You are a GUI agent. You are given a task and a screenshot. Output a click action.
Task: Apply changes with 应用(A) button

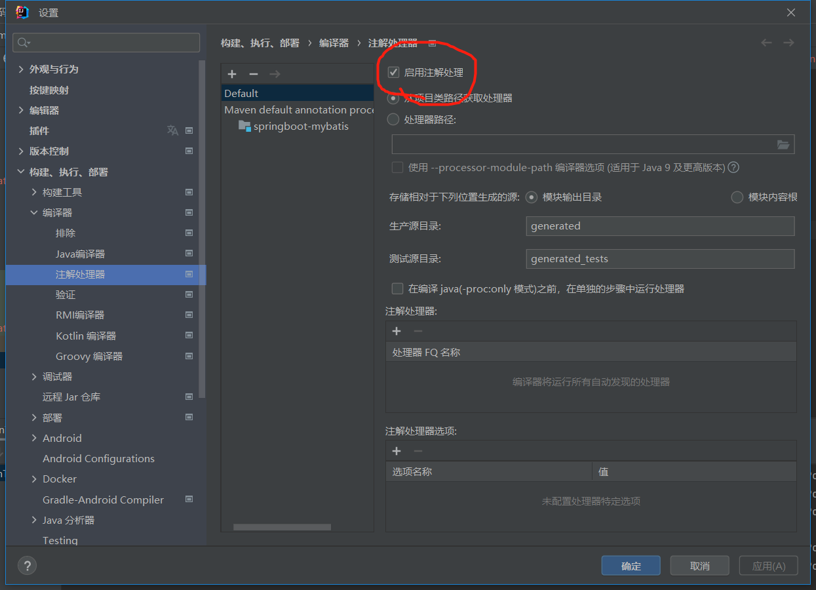(768, 565)
